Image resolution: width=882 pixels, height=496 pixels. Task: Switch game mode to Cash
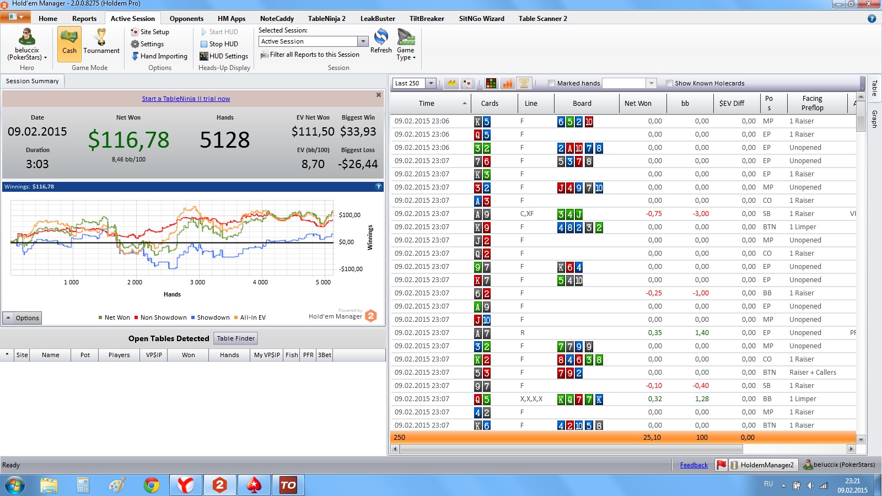point(69,44)
